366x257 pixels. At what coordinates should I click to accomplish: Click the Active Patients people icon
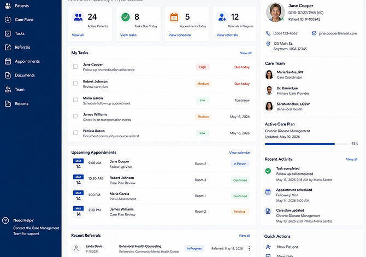[x=78, y=17]
